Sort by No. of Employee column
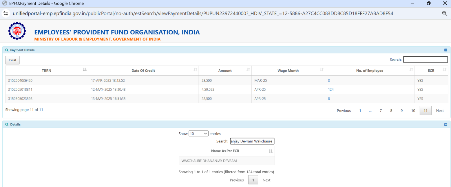This screenshot has width=451, height=187. pos(411,70)
